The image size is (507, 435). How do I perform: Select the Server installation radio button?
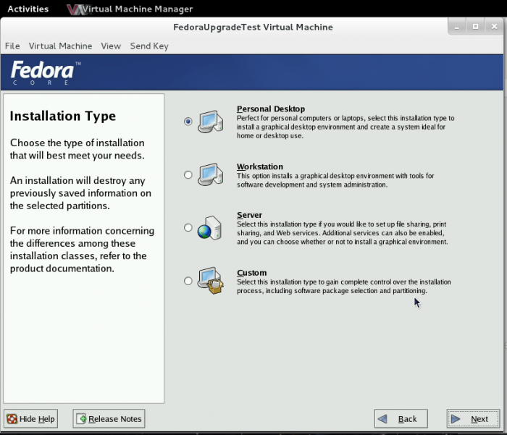188,227
